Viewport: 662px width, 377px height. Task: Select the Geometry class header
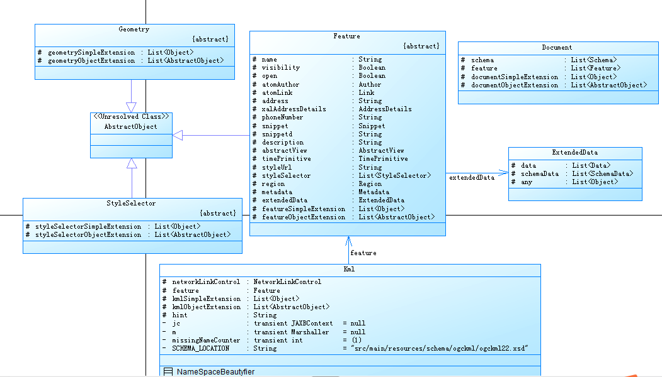click(135, 35)
